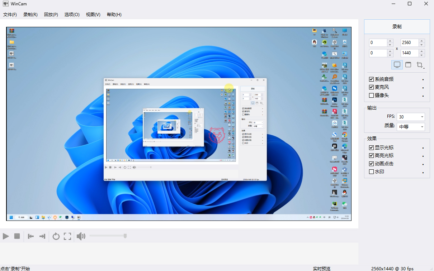Toggle the loop playback icon

pos(56,236)
